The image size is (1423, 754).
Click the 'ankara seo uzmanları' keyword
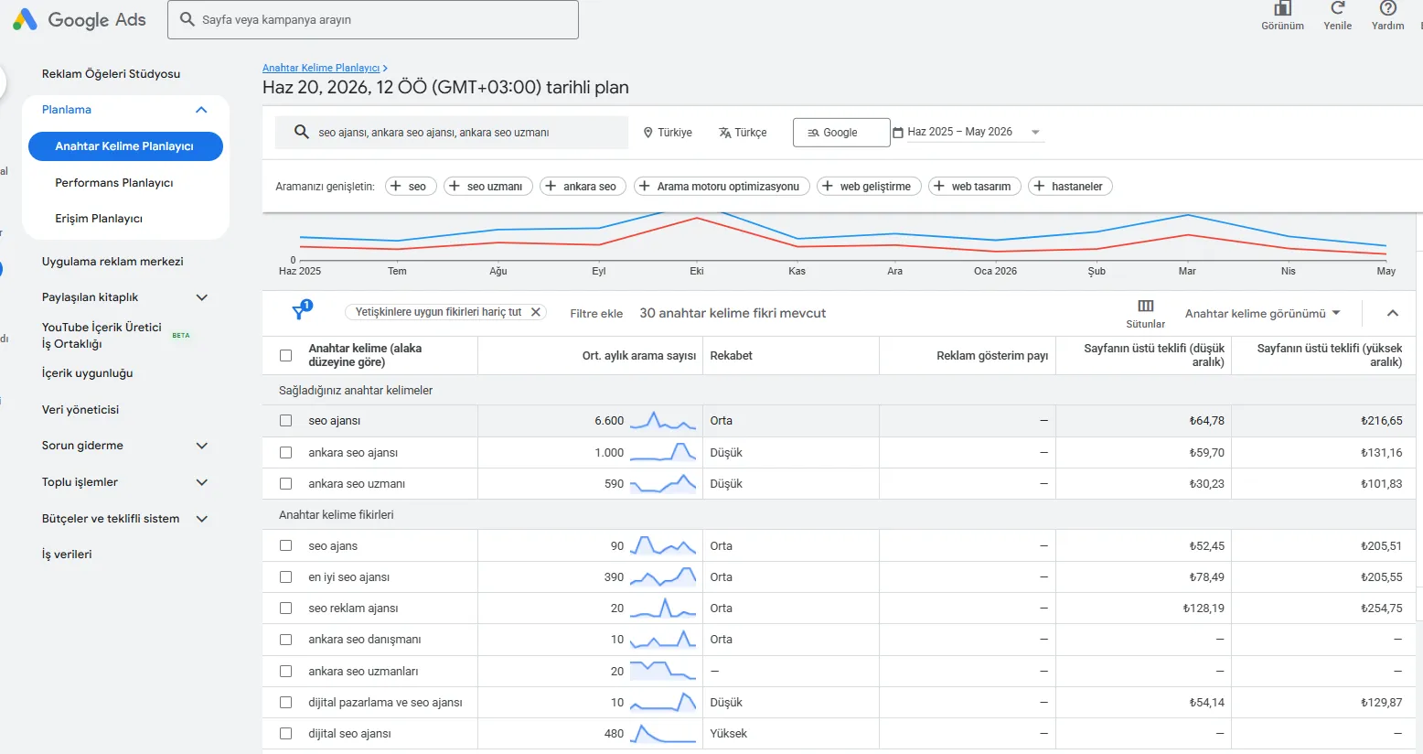coord(363,672)
